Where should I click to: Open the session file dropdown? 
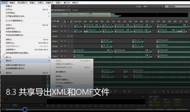67,10
